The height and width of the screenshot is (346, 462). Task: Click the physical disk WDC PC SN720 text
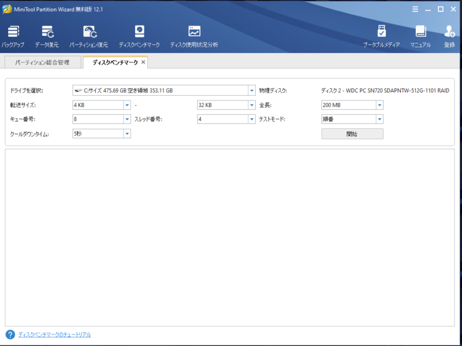coord(385,91)
